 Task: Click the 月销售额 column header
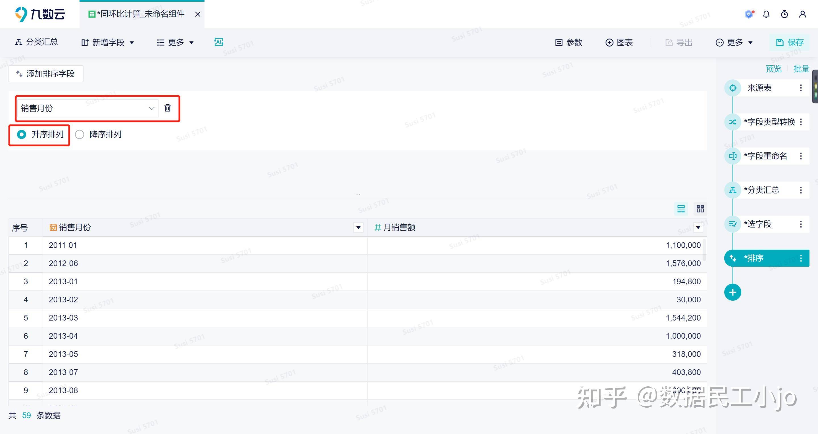[x=537, y=227]
